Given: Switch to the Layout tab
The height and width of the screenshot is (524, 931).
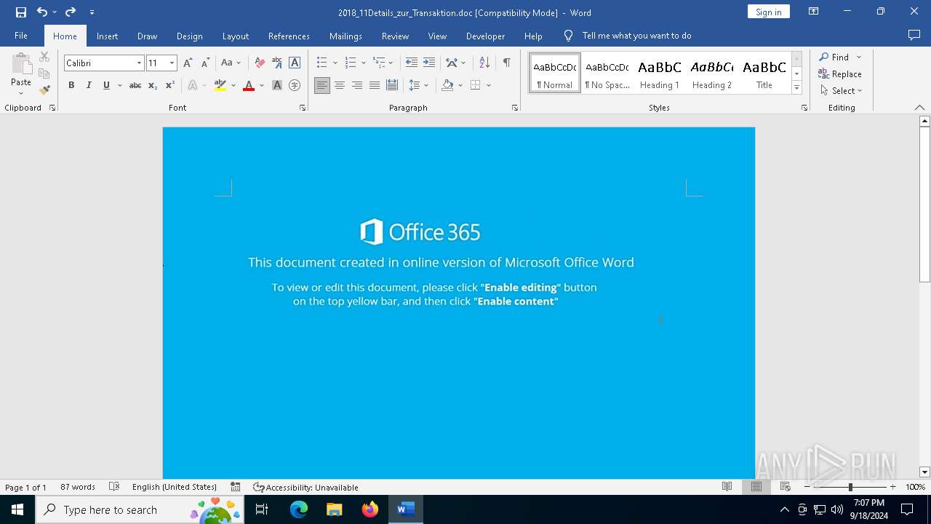Looking at the screenshot, I should pos(235,36).
